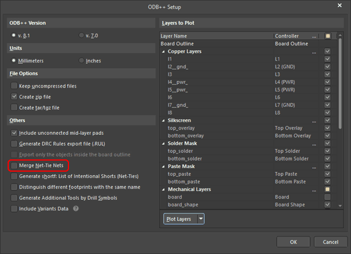
Task: Select ODB++ version v. 7.0
Action: click(x=81, y=36)
